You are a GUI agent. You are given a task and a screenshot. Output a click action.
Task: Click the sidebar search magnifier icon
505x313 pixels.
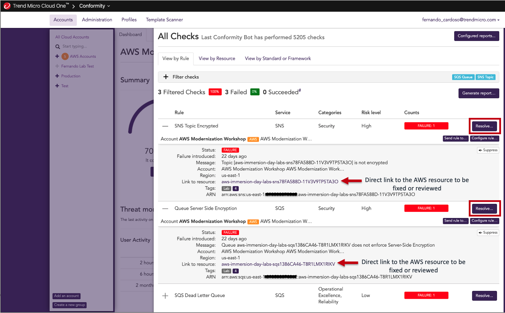pyautogui.click(x=58, y=47)
